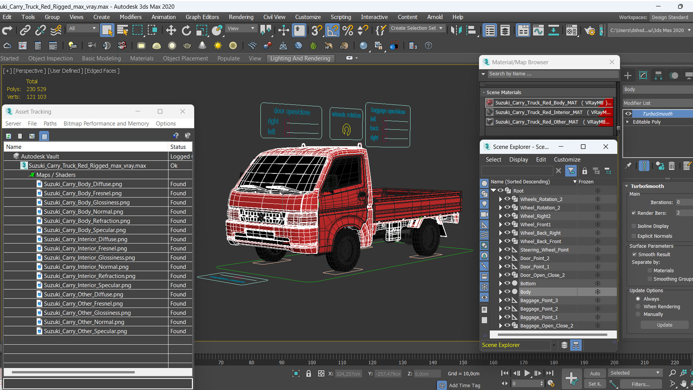Click the Search by Name field
This screenshot has height=390, width=693.
tap(553, 74)
